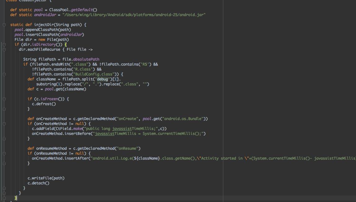
Task: Click the "android.os.Bundle" string
Action: tap(183, 119)
